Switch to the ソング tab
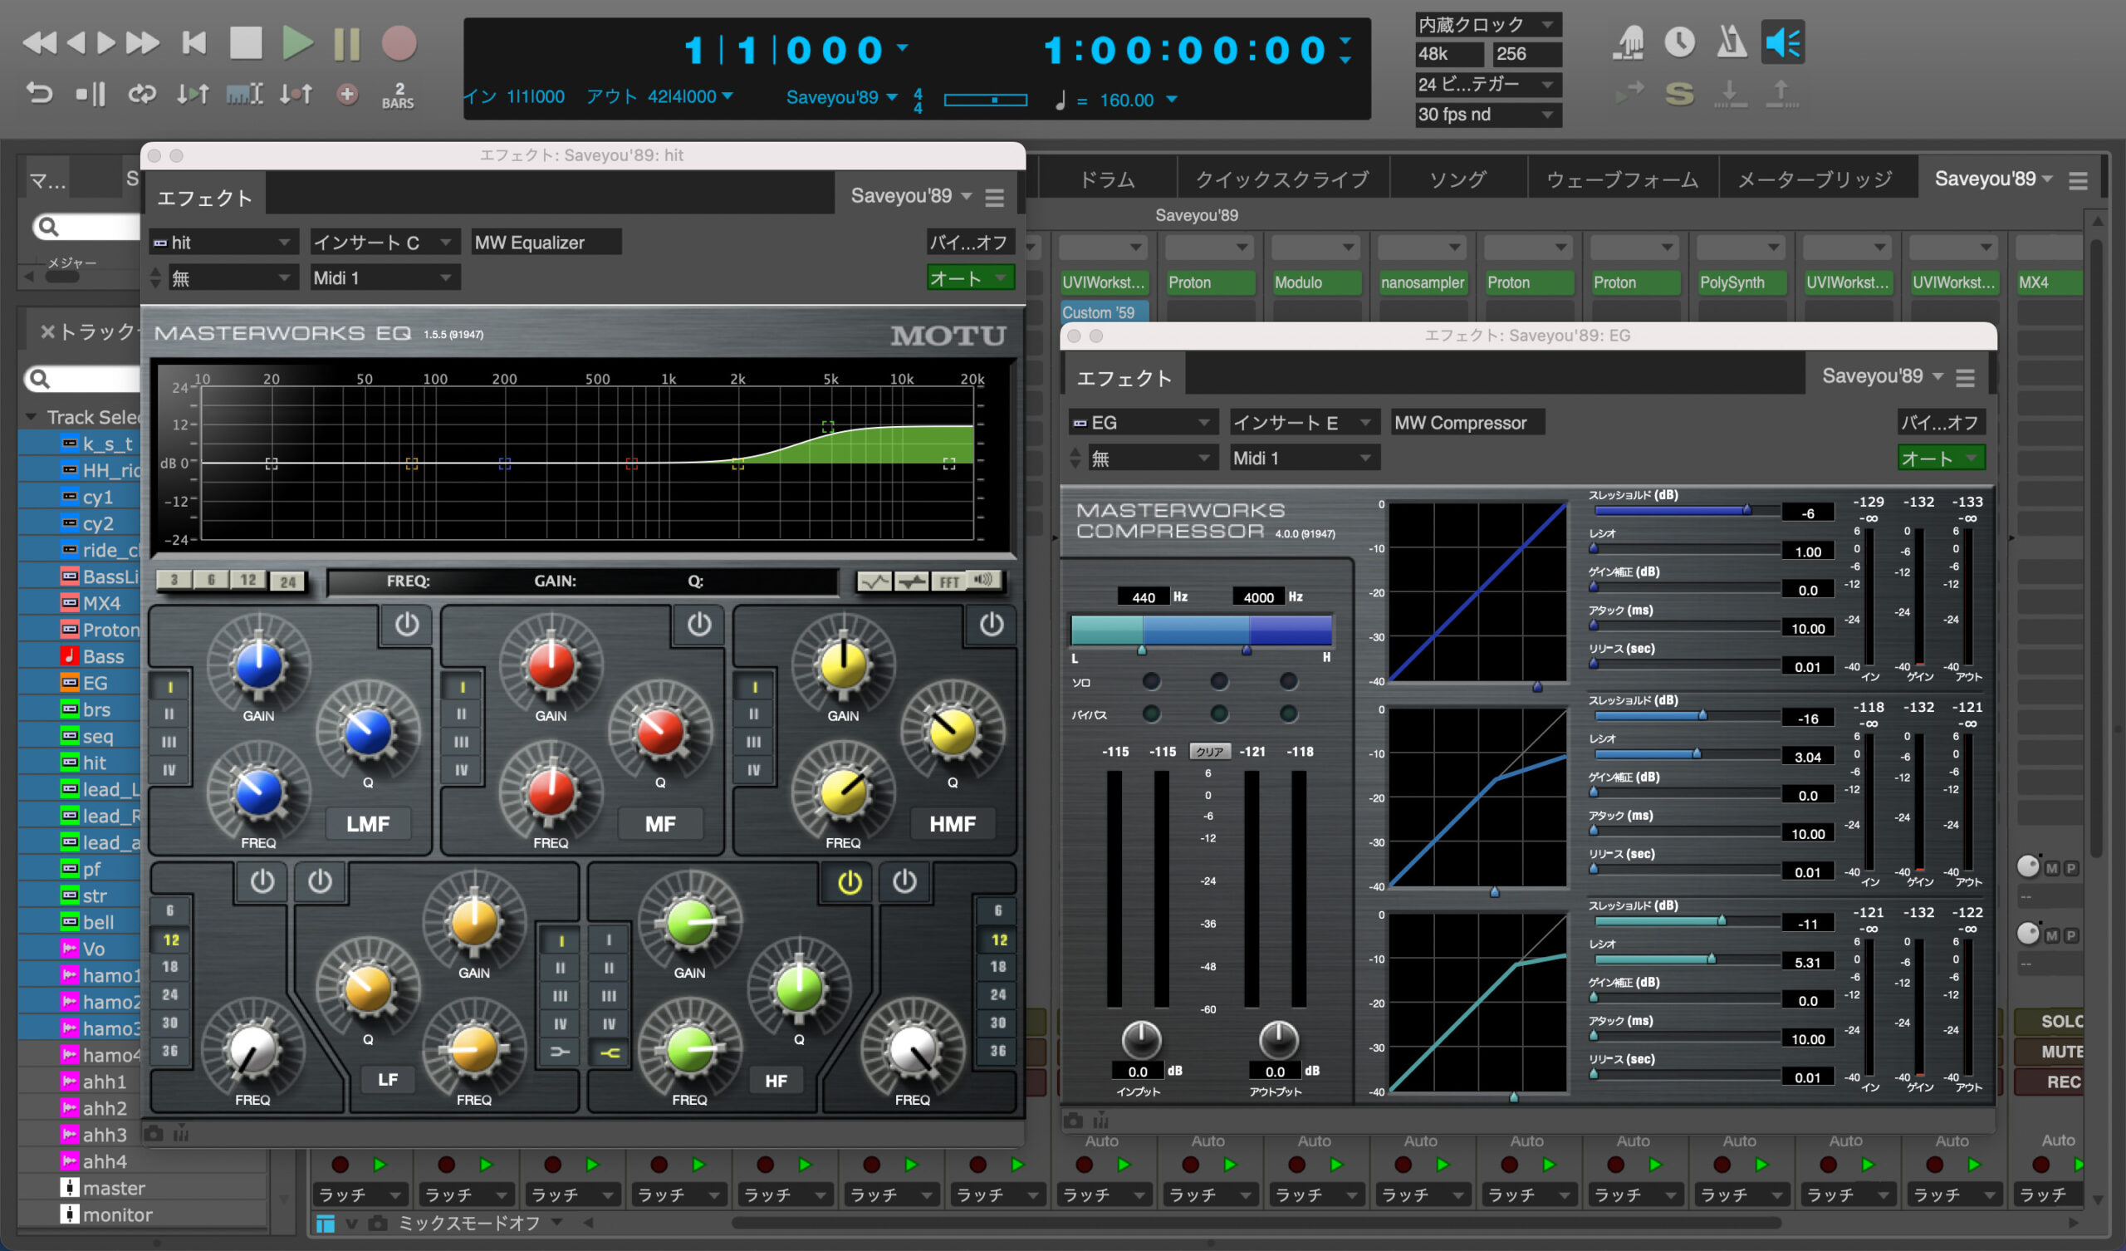Viewport: 2126px width, 1251px height. coord(1457,179)
